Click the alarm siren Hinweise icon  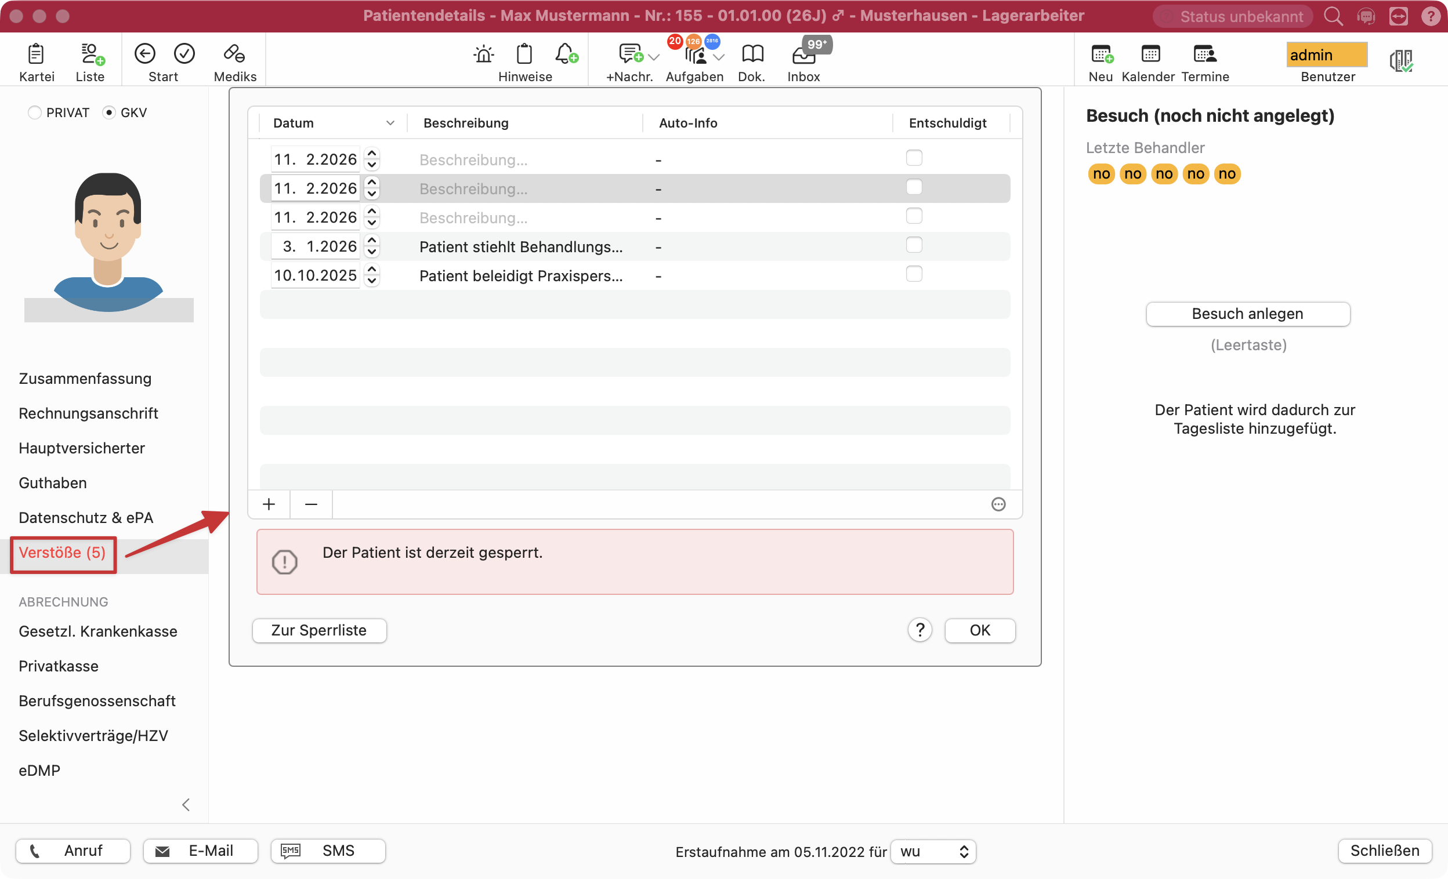(x=483, y=55)
